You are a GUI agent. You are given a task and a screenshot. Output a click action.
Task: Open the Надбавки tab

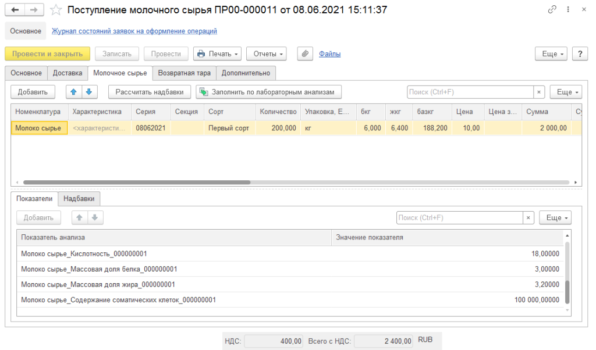coord(80,198)
